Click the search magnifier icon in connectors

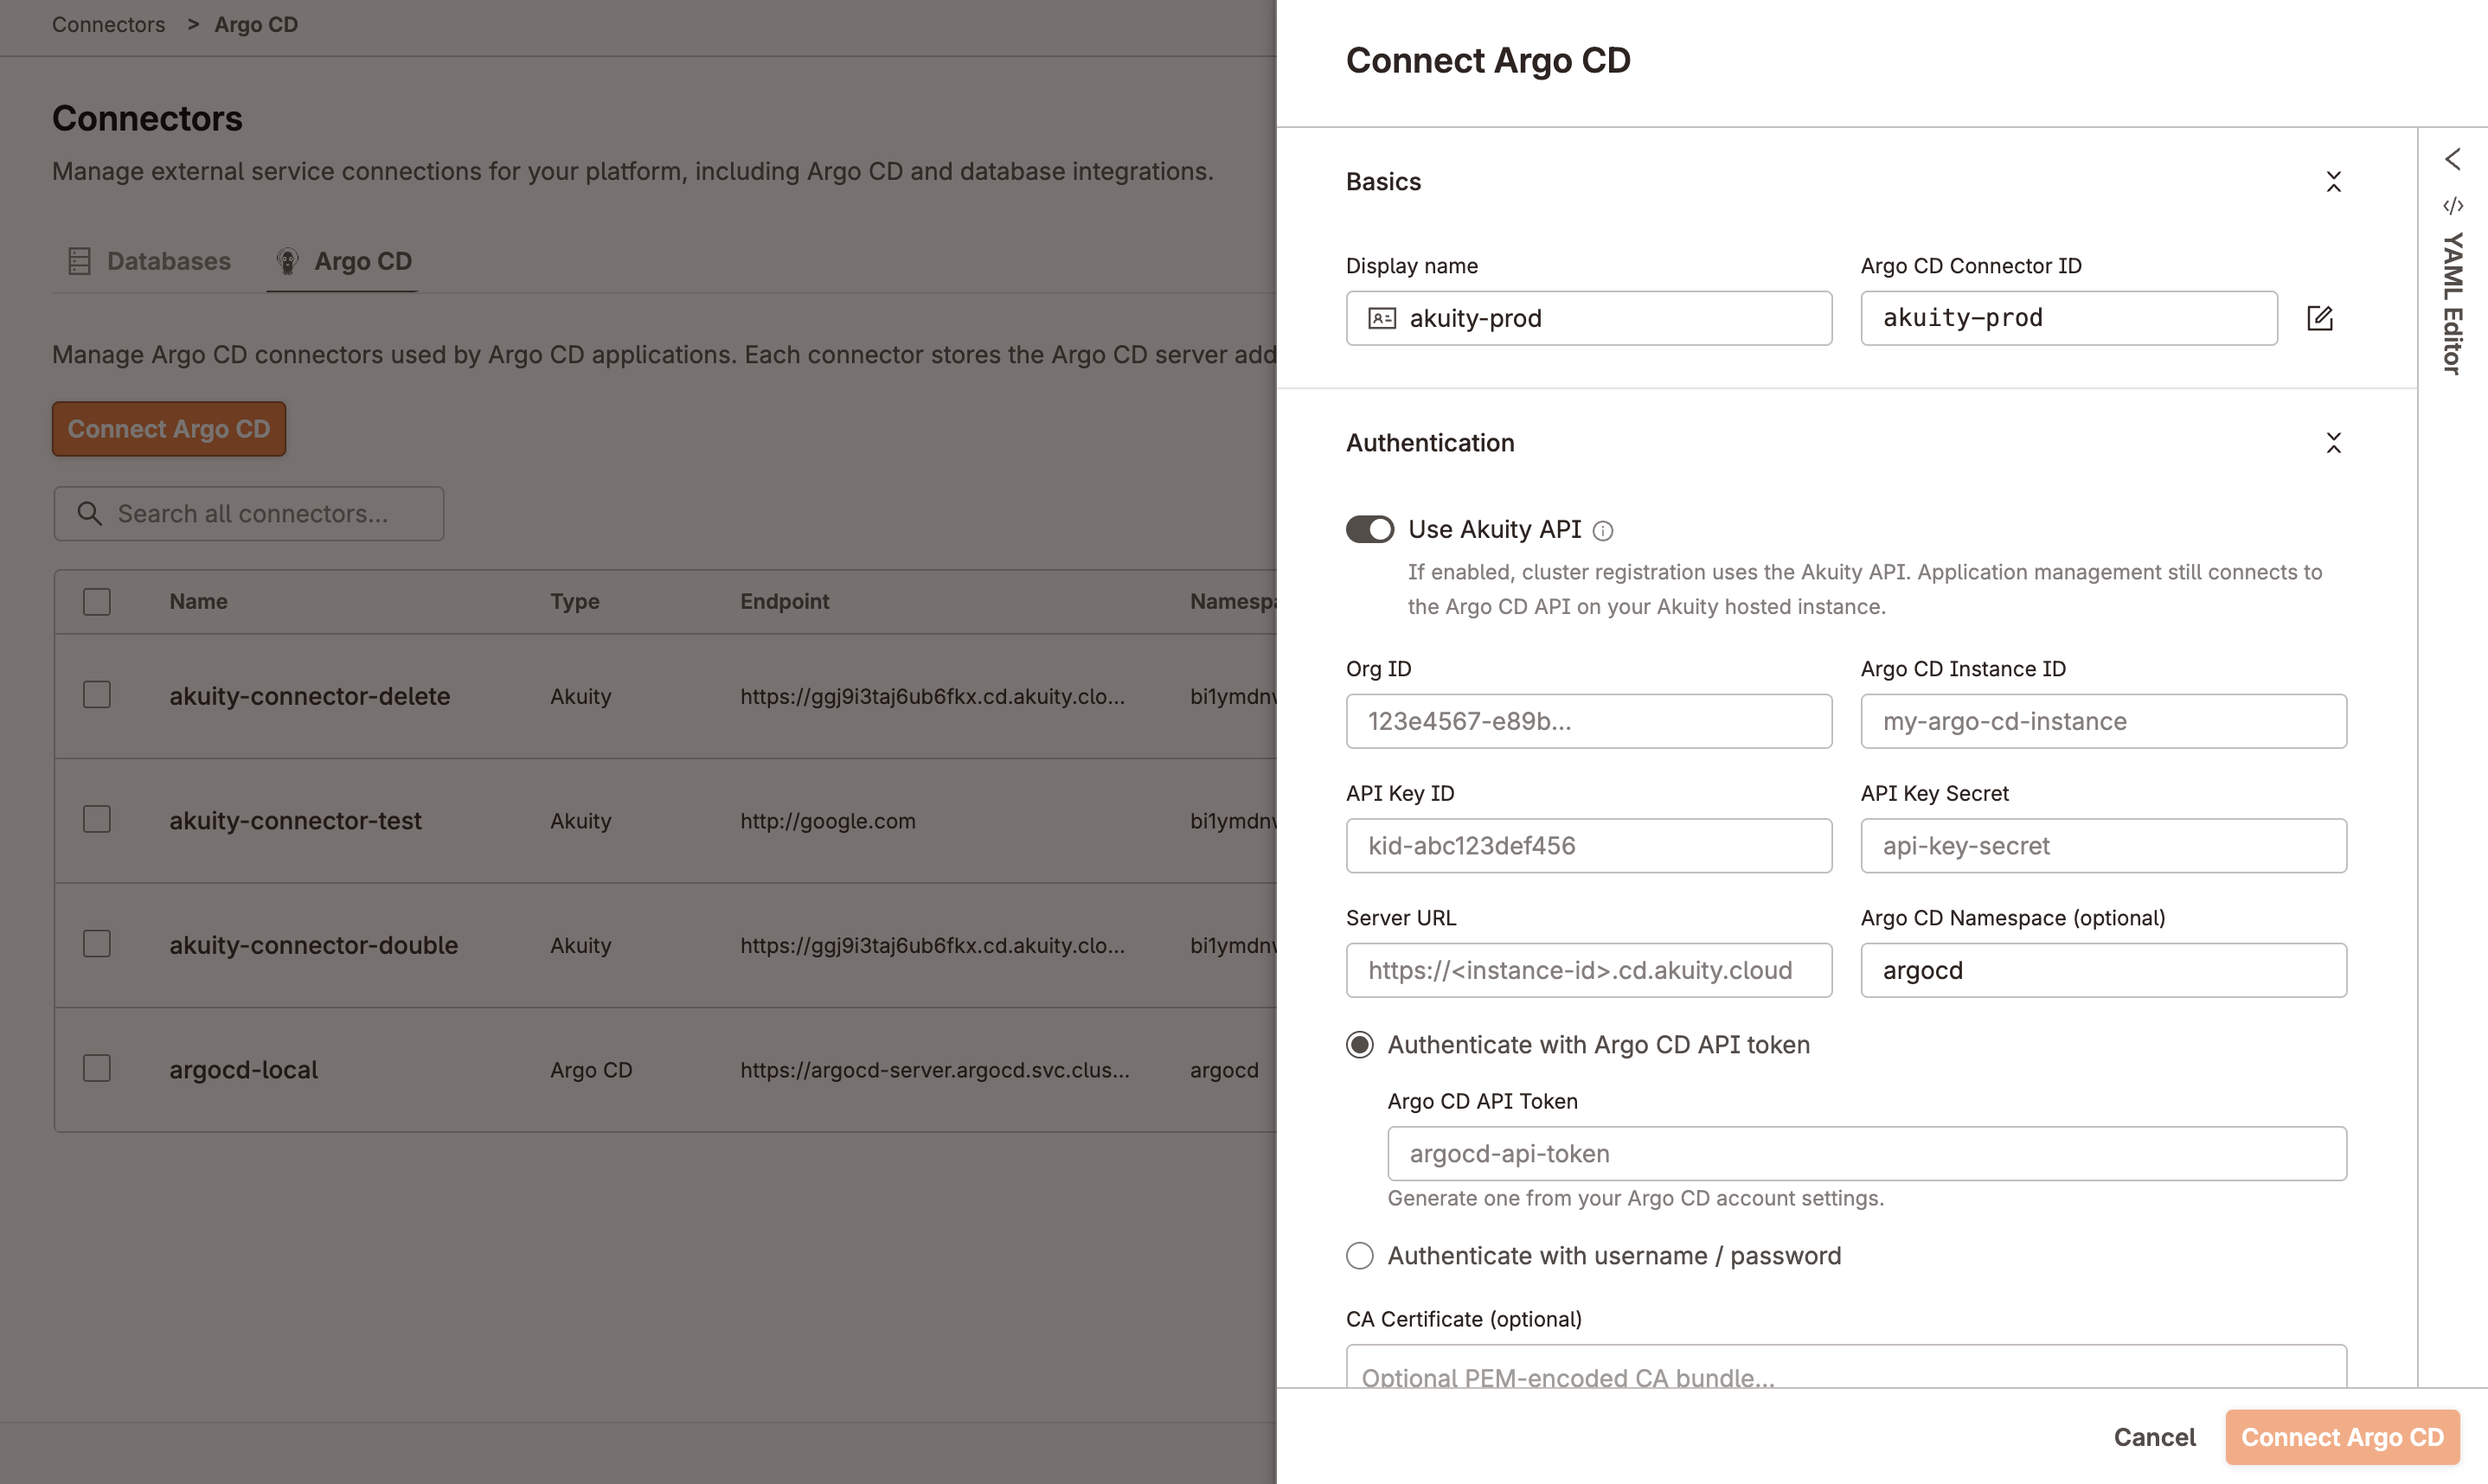tap(90, 514)
